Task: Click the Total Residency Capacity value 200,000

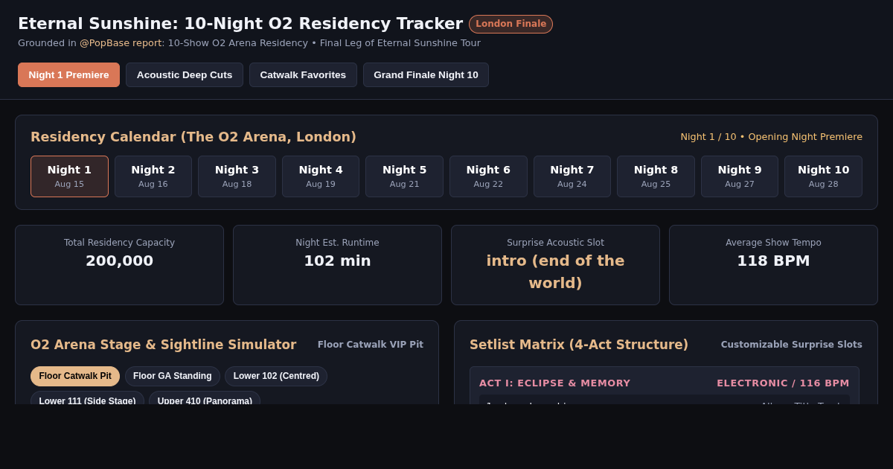Action: coord(119,261)
